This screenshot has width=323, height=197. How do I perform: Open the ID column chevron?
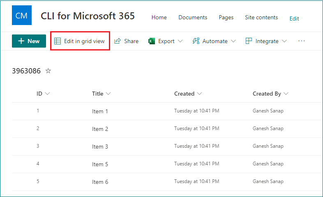(47, 94)
